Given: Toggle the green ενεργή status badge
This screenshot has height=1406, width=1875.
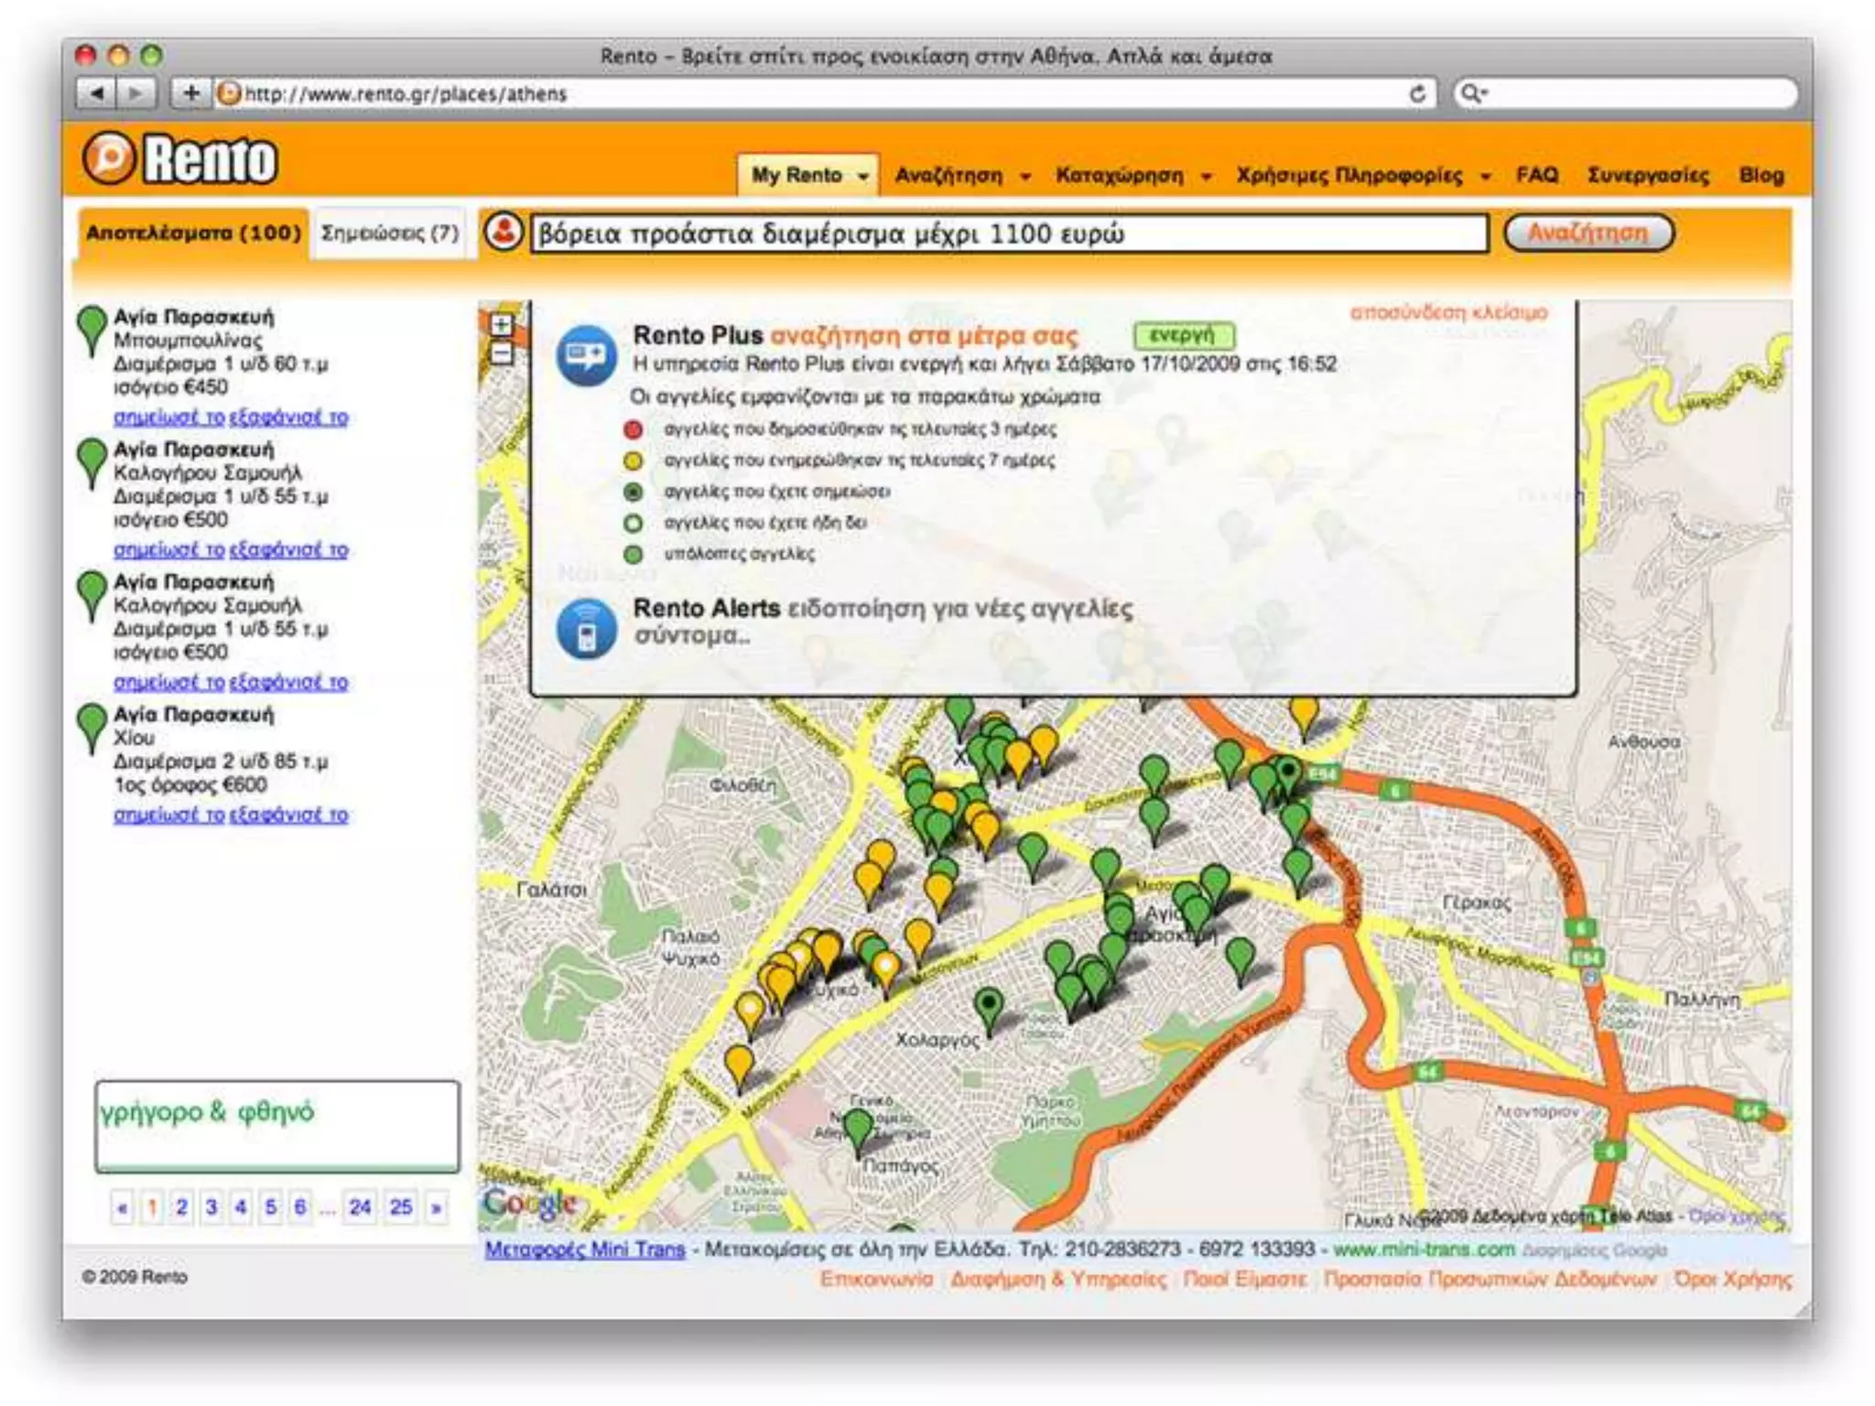Looking at the screenshot, I should (x=1184, y=335).
